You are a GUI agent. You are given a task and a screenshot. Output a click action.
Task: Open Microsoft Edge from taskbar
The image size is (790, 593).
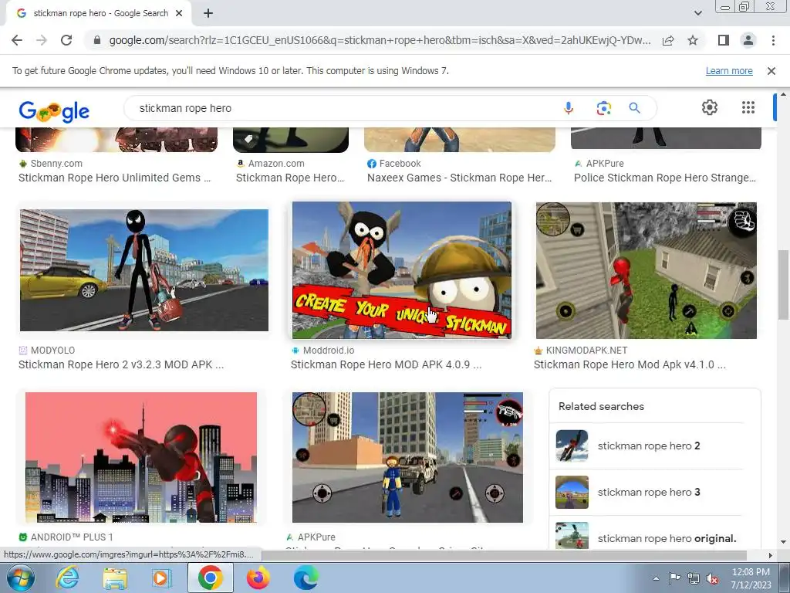point(306,578)
